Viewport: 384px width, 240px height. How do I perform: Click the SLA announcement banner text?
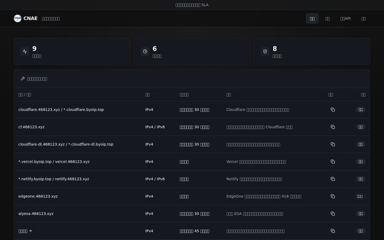pyautogui.click(x=192, y=5)
